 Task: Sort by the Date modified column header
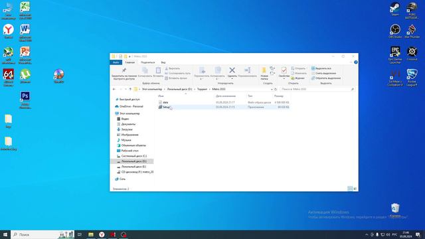230,96
